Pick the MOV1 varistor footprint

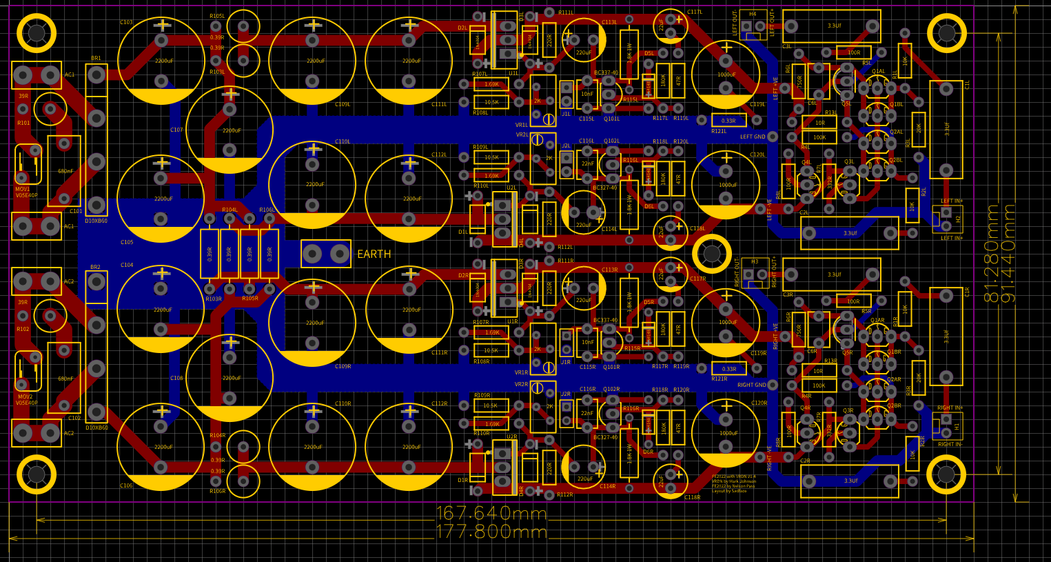[x=28, y=164]
